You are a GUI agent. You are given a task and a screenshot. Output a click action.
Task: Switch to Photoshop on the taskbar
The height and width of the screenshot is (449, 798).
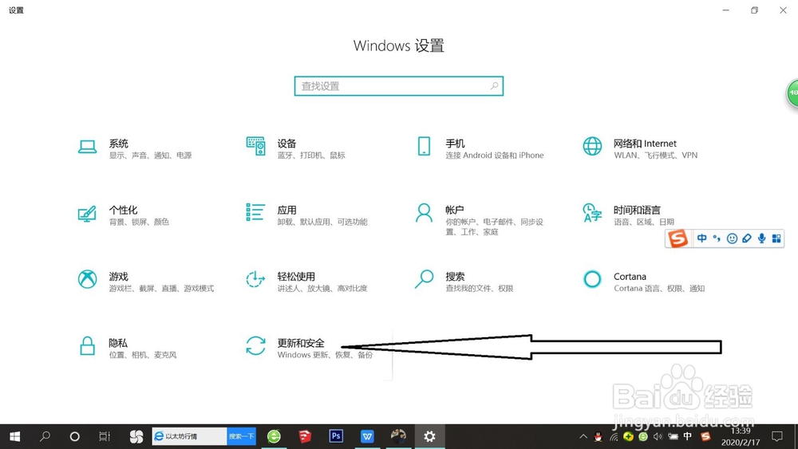(336, 436)
